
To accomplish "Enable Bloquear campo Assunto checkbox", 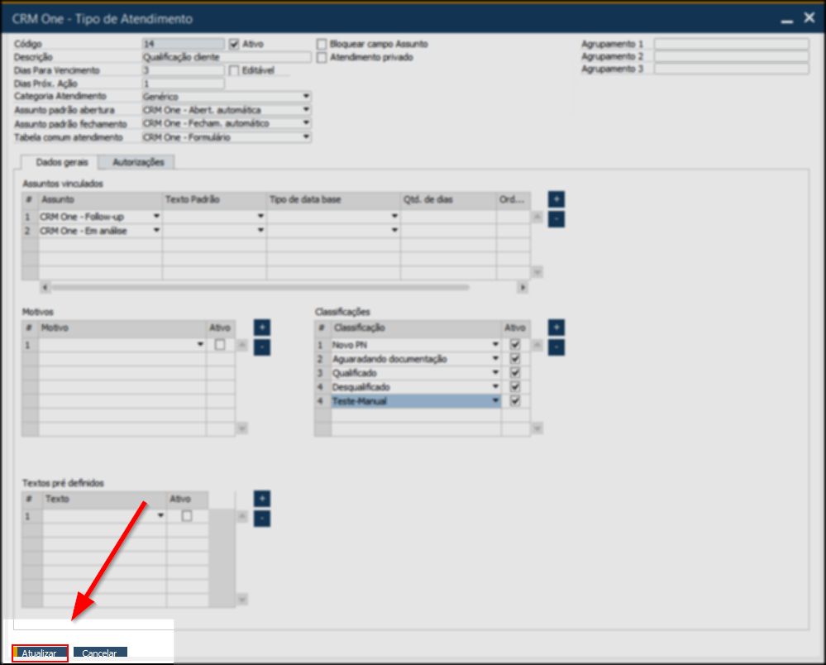I will pos(322,44).
